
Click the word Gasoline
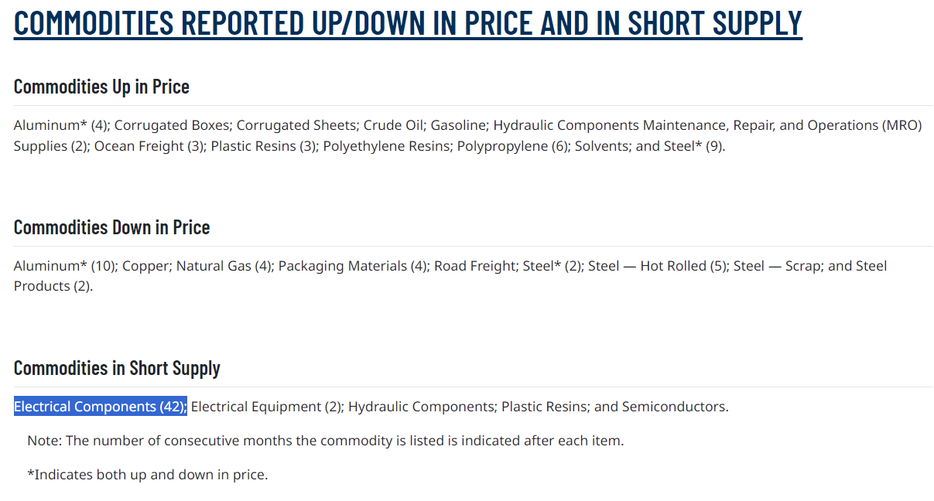click(458, 125)
